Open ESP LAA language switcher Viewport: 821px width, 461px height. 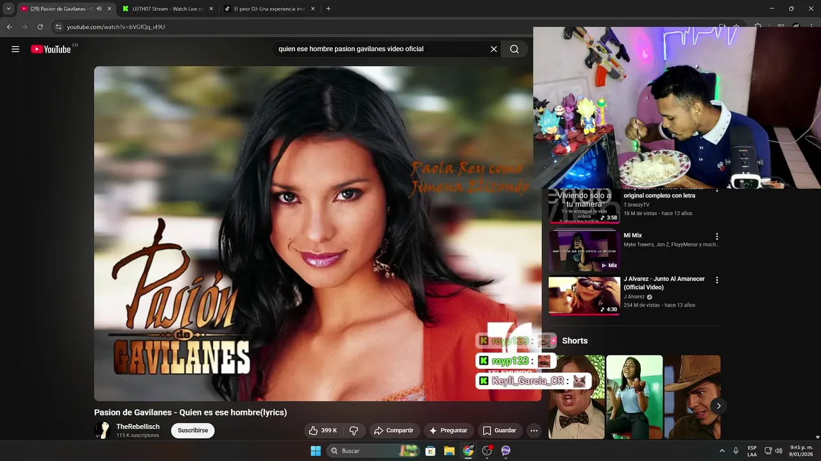coord(752,451)
